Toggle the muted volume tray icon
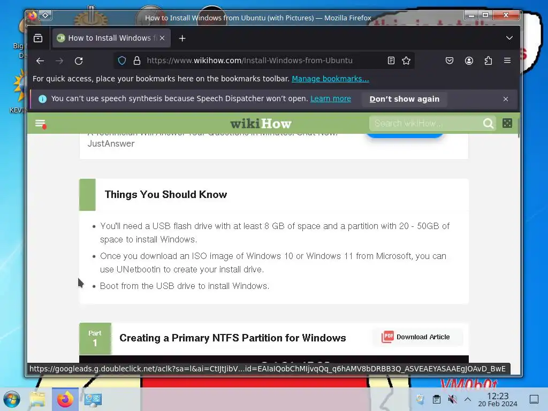The height and width of the screenshot is (411, 548). tap(453, 399)
